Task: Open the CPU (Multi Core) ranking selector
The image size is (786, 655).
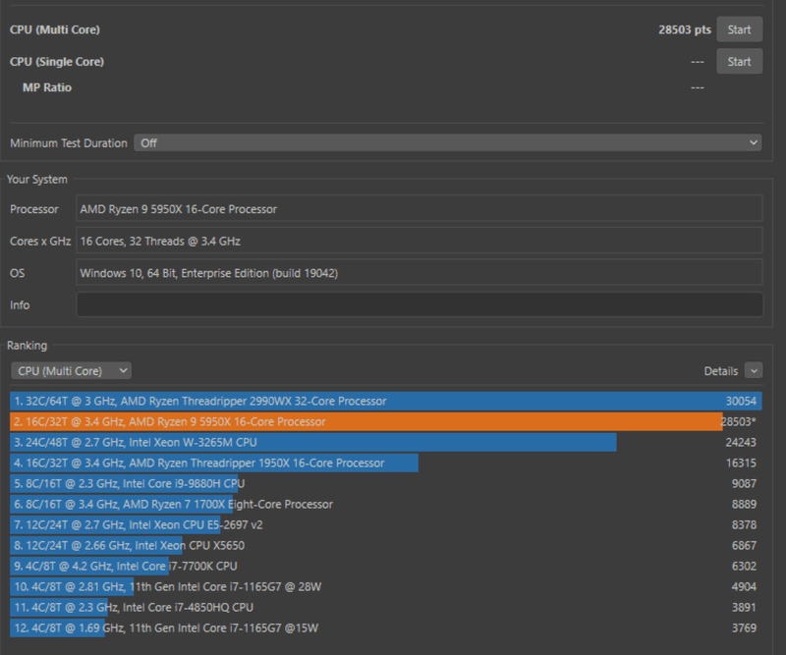Action: tap(71, 371)
